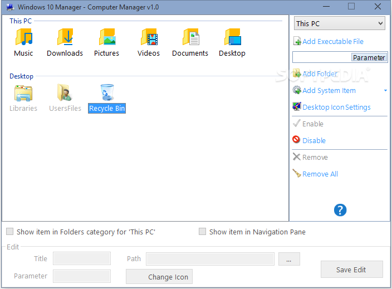This screenshot has height=289, width=392.
Task: Click the Remove label
Action: (x=315, y=157)
